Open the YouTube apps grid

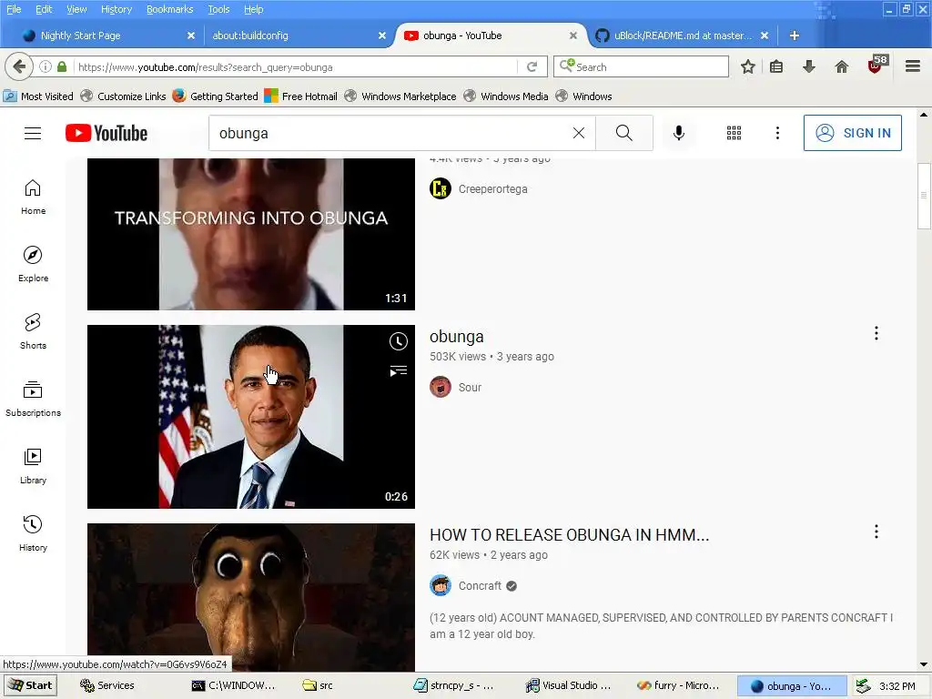pyautogui.click(x=734, y=133)
